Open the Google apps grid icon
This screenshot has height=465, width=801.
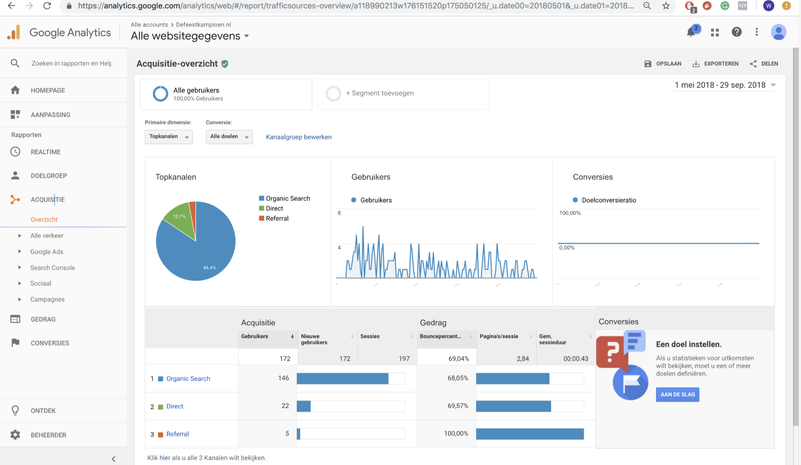(715, 32)
